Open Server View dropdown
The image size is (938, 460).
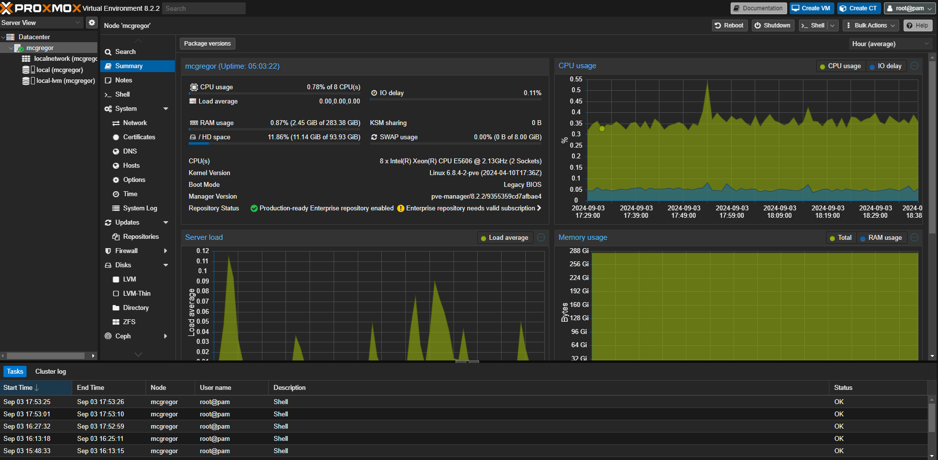42,23
